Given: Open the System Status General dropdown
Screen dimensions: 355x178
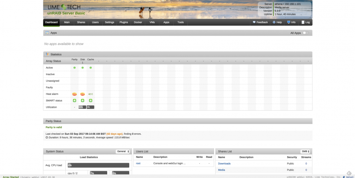Looking at the screenshot, I should click(x=123, y=151).
